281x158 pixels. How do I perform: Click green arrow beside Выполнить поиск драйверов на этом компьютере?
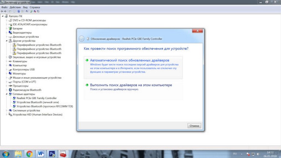point(87,85)
